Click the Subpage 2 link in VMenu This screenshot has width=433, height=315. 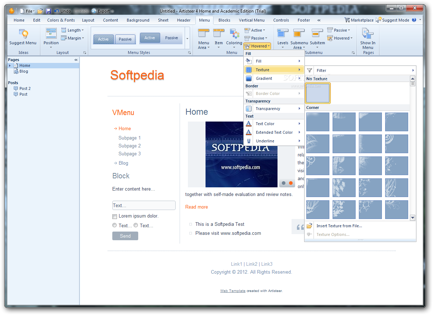coord(130,146)
